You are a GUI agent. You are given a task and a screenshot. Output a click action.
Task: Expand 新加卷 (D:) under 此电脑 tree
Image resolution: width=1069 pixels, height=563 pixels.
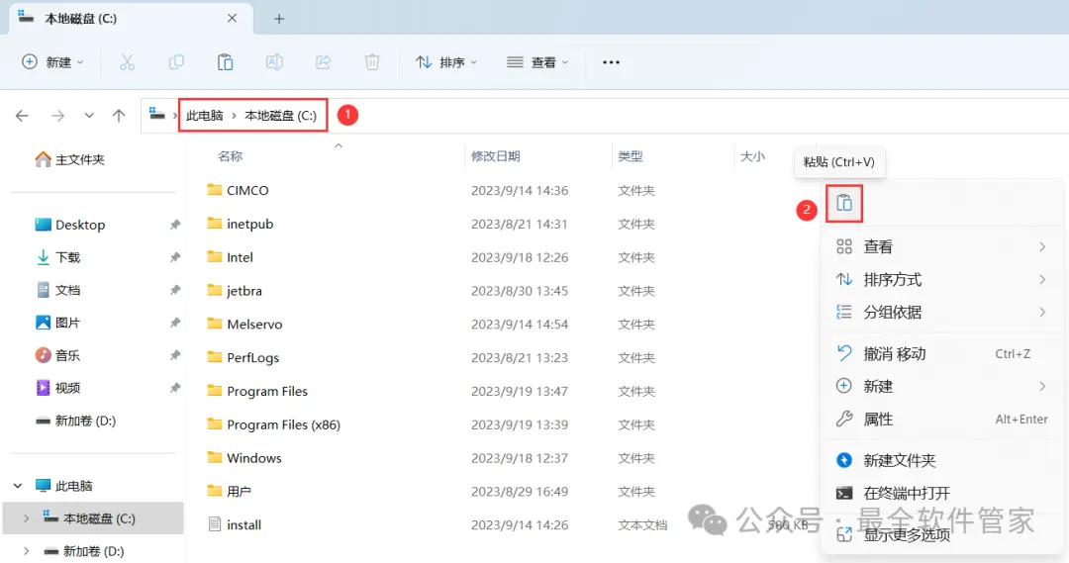click(x=26, y=551)
